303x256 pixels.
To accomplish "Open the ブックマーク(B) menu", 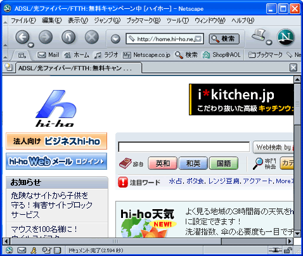I will pyautogui.click(x=143, y=20).
